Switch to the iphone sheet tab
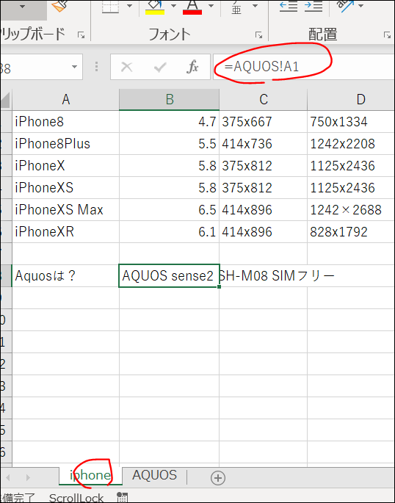Viewport: 395px width, 503px height. [x=90, y=475]
